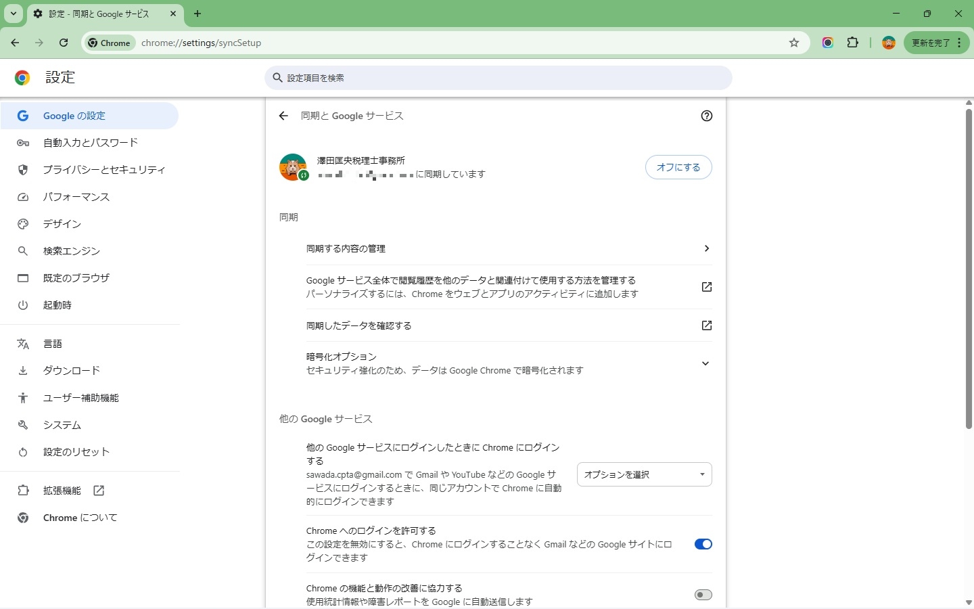Click the account avatar image

293,167
